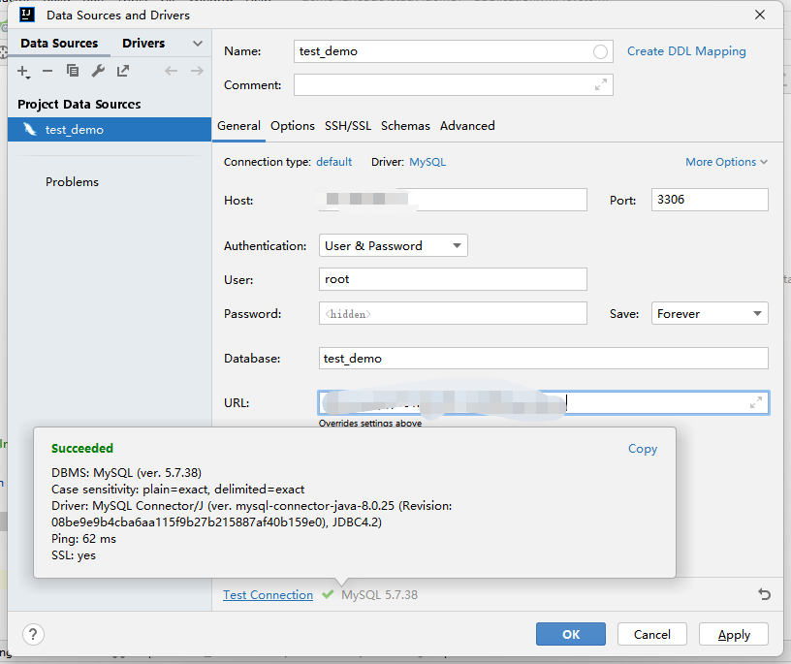
Task: Click the MySQL driver link
Action: (x=427, y=162)
